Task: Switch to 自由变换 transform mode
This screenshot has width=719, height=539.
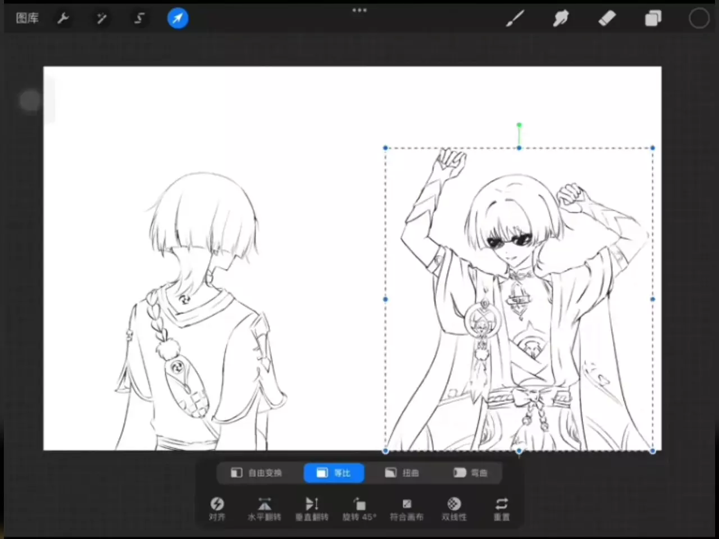Action: [257, 473]
